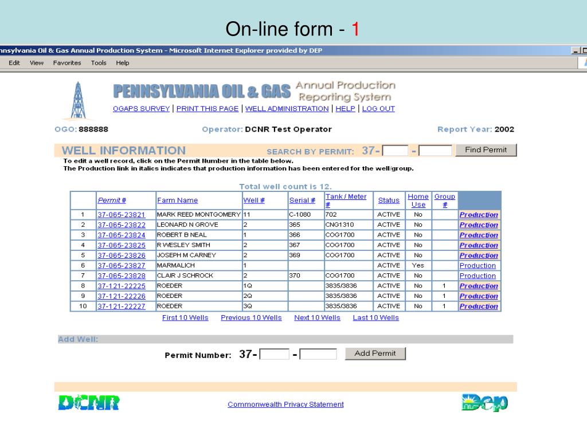The height and width of the screenshot is (440, 587).
Task: Click the LEONARD N GROVE farm name cell
Action: [x=199, y=225]
